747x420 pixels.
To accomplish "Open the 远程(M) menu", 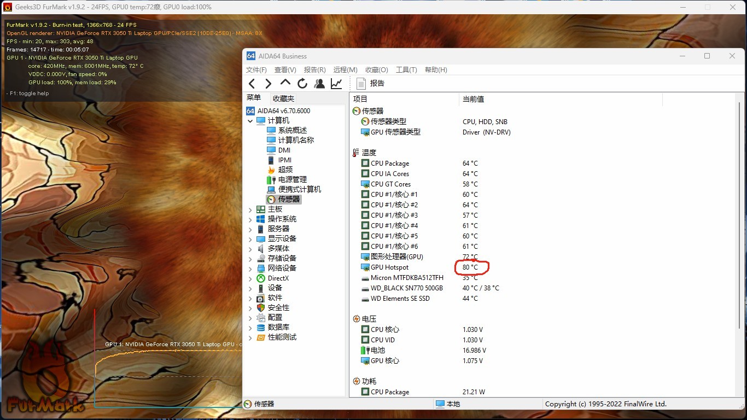I will point(345,69).
